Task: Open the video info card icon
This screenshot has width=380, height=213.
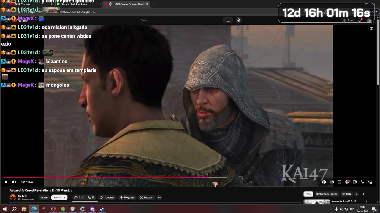Action: click(371, 29)
